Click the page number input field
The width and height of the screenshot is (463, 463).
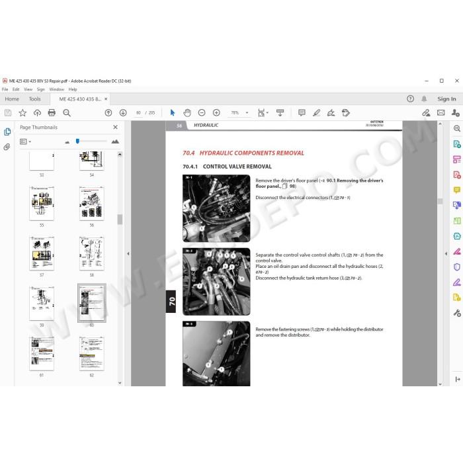click(138, 112)
